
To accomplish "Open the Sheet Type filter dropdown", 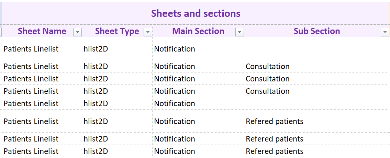I will (148, 32).
